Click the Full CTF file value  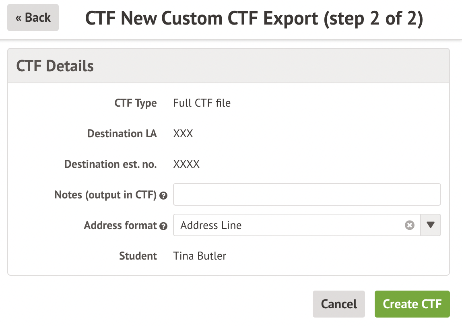click(202, 103)
